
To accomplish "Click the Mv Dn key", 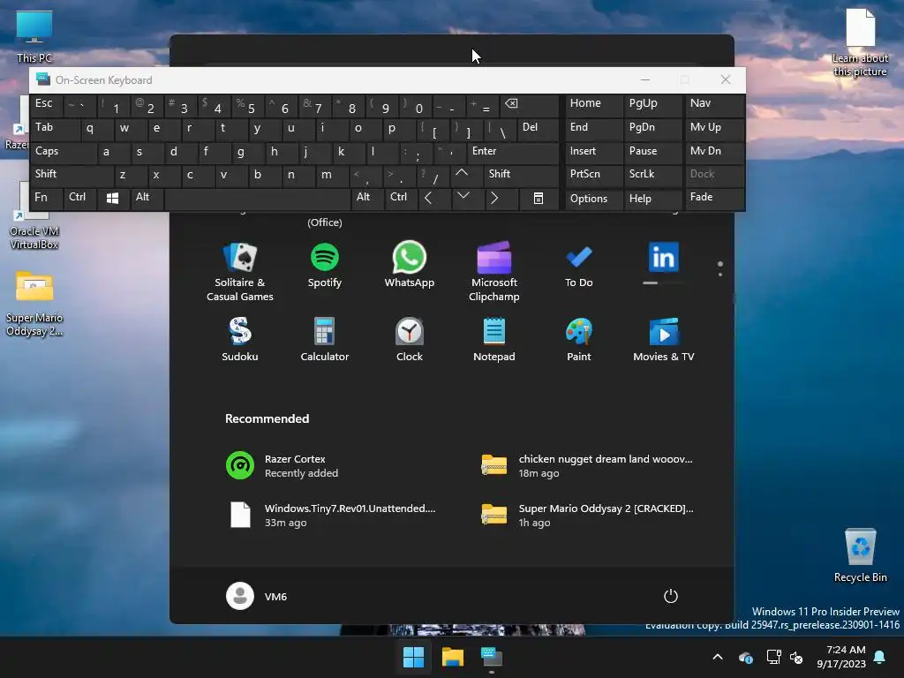I will pyautogui.click(x=713, y=152).
